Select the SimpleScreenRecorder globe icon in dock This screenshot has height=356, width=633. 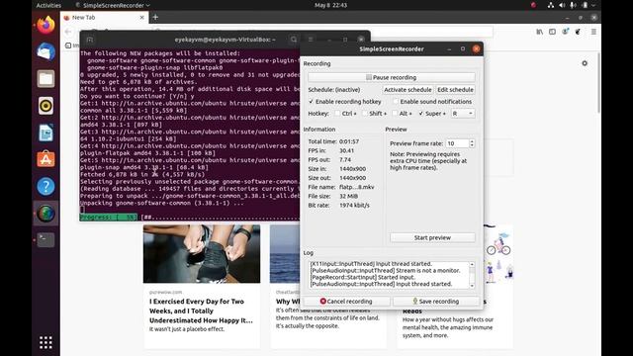[x=45, y=214]
